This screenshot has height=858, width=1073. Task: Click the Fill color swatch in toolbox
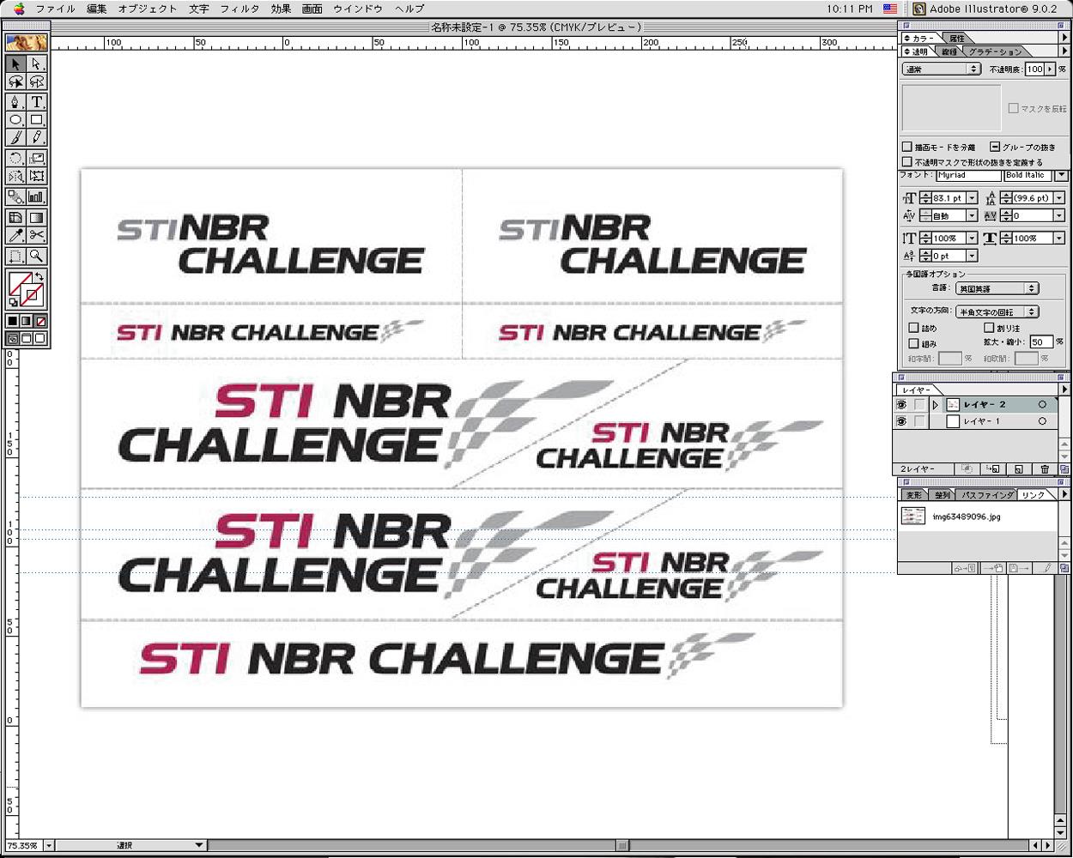coord(19,282)
